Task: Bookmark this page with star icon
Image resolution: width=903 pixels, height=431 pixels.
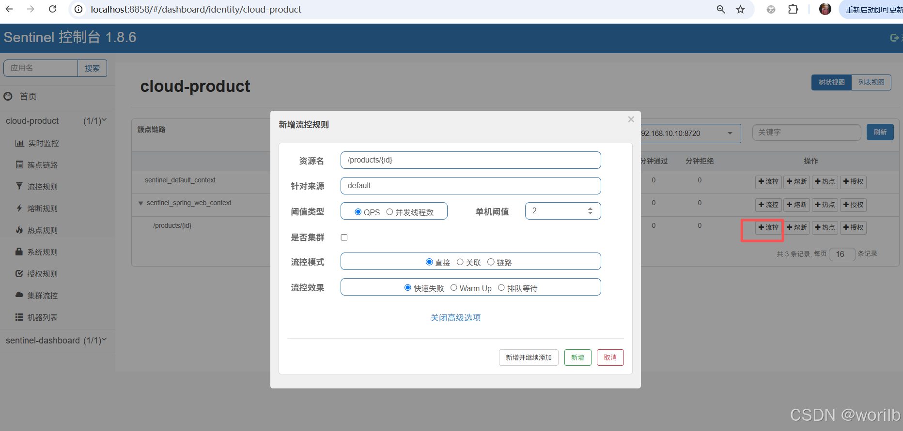Action: [x=740, y=9]
